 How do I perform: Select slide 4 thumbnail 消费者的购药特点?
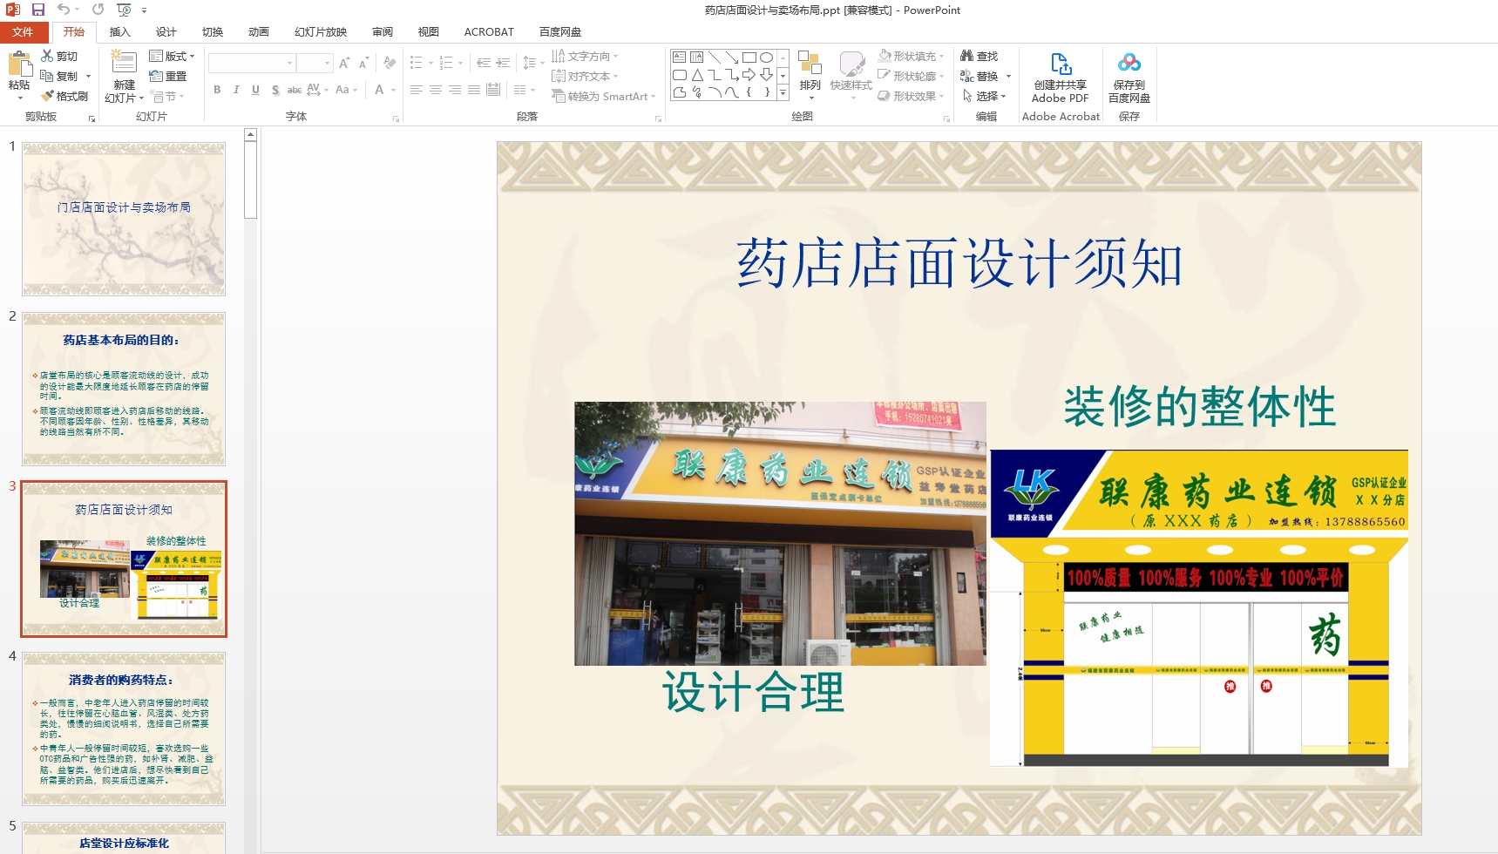coord(124,729)
